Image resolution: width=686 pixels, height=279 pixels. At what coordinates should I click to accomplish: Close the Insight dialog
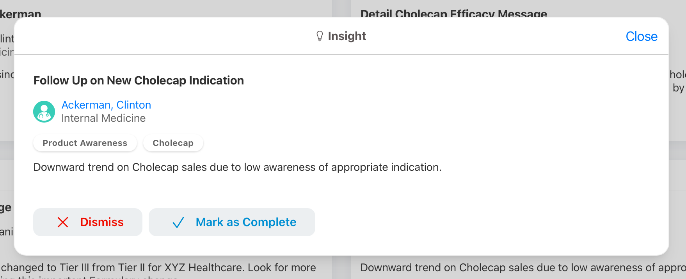(641, 36)
